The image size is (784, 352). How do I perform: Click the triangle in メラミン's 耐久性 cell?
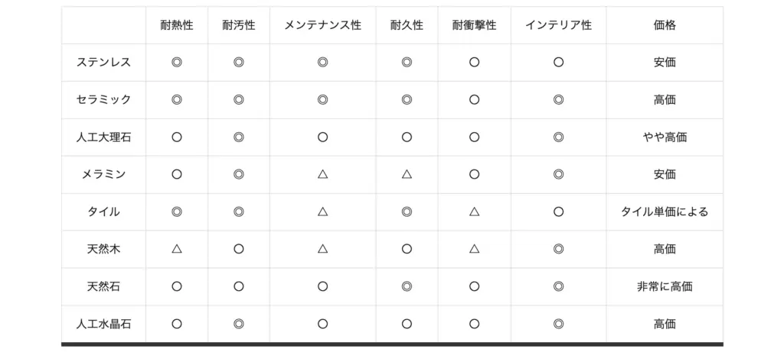coord(407,174)
